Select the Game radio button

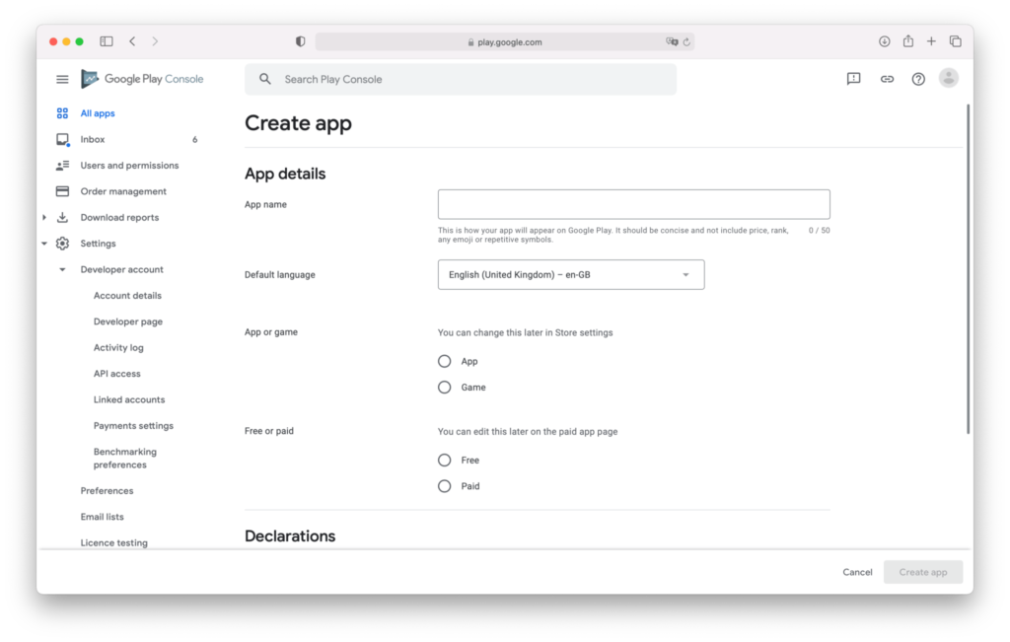point(445,387)
